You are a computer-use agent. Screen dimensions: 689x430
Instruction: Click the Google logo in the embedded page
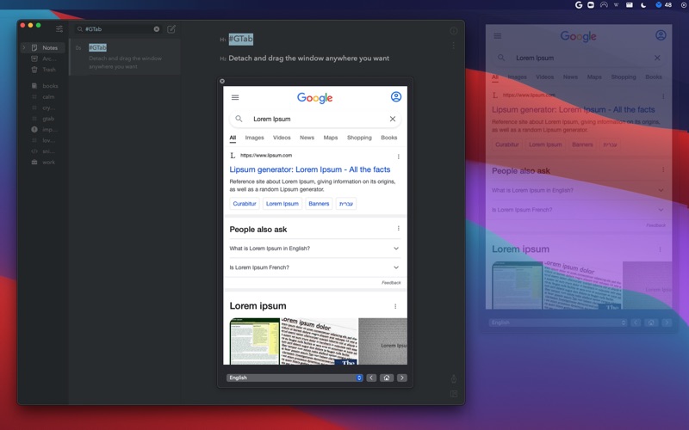(x=314, y=97)
